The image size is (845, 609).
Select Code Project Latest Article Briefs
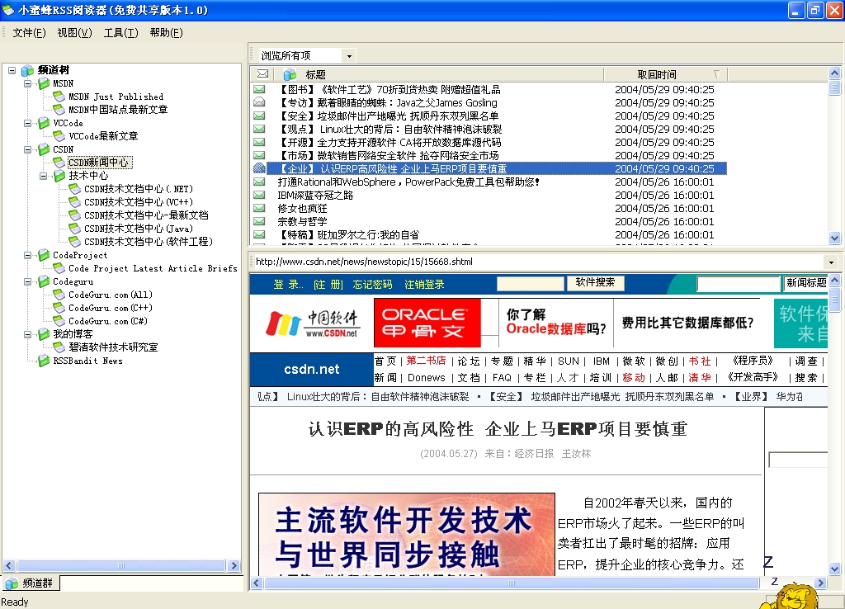pyautogui.click(x=153, y=268)
